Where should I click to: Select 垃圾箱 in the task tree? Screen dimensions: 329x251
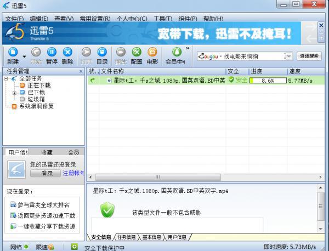[x=36, y=99]
